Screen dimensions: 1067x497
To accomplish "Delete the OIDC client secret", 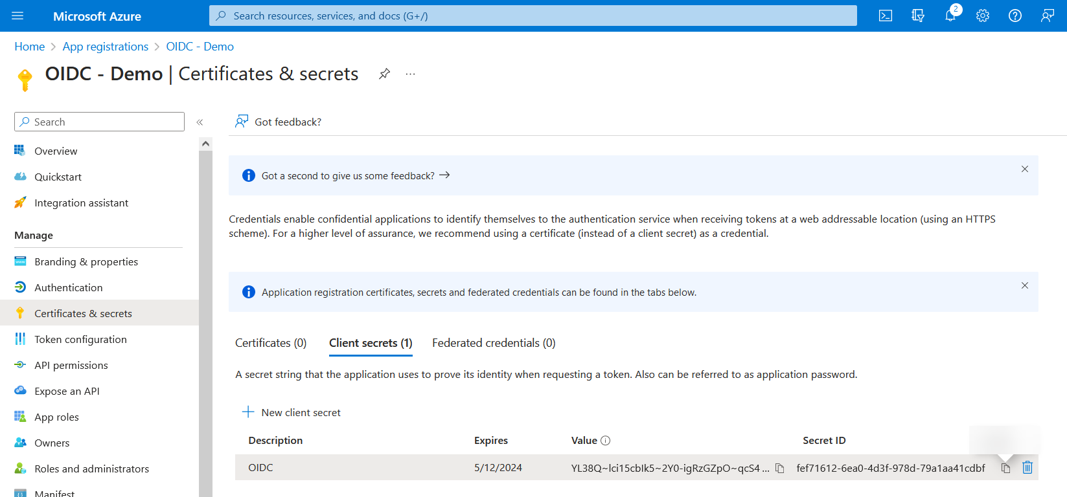I will 1027,467.
